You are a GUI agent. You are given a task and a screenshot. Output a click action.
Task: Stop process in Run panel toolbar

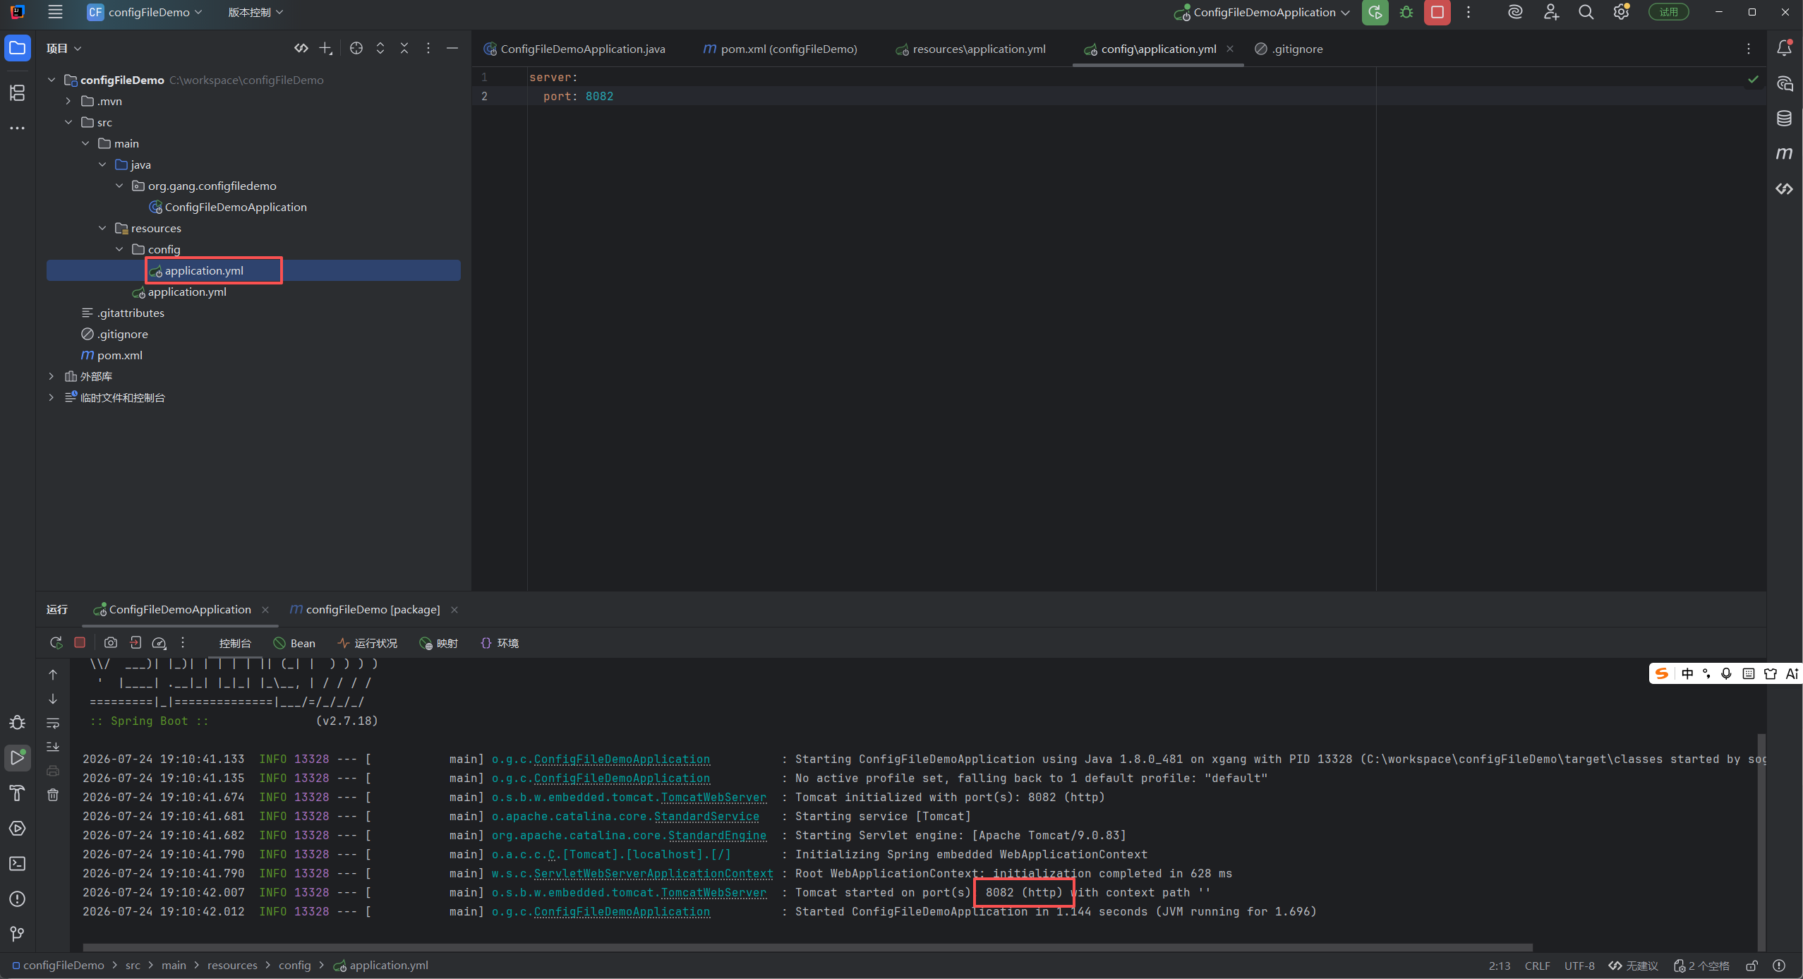[80, 642]
